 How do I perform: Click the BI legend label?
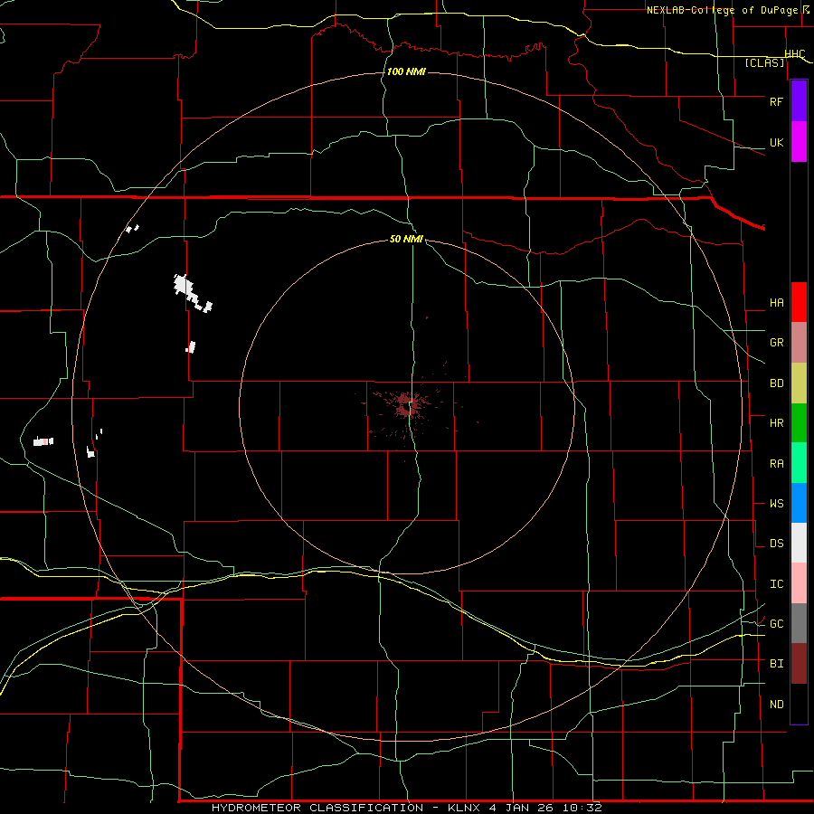click(x=776, y=664)
